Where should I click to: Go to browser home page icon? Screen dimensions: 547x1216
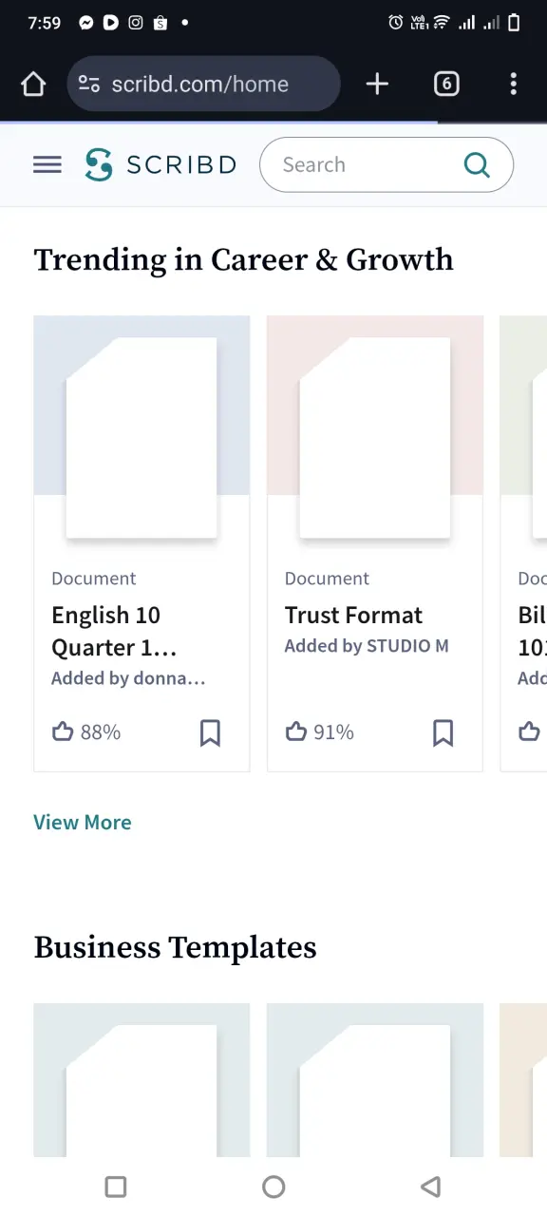pyautogui.click(x=33, y=84)
